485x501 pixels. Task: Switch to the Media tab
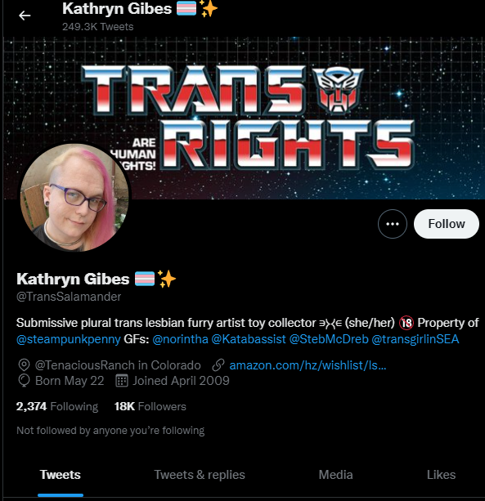(x=335, y=475)
